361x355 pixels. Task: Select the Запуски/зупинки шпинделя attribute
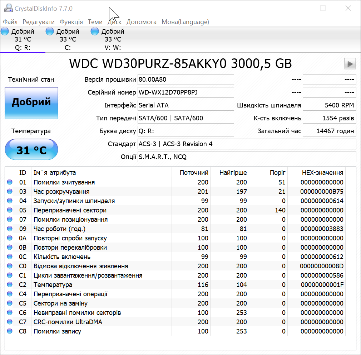(74, 201)
